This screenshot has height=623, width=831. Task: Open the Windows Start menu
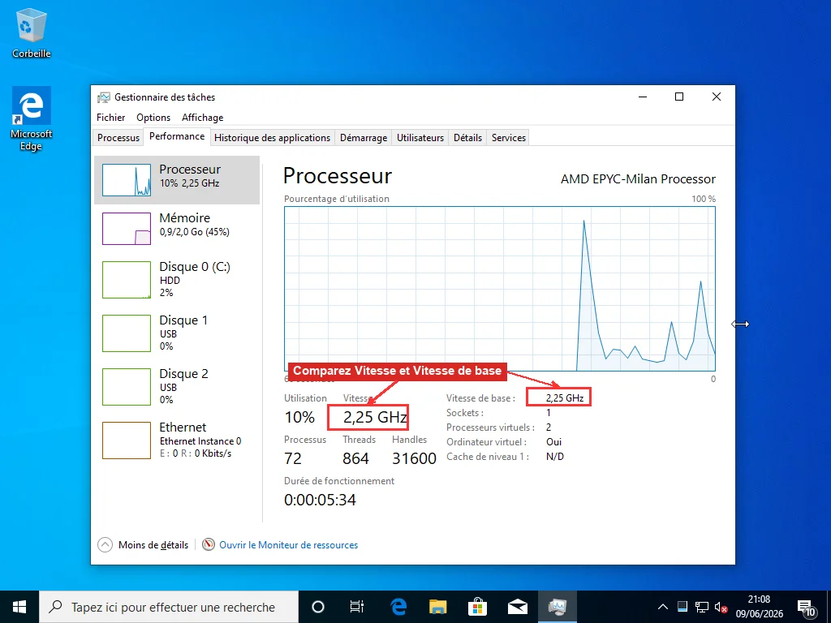pyautogui.click(x=19, y=607)
